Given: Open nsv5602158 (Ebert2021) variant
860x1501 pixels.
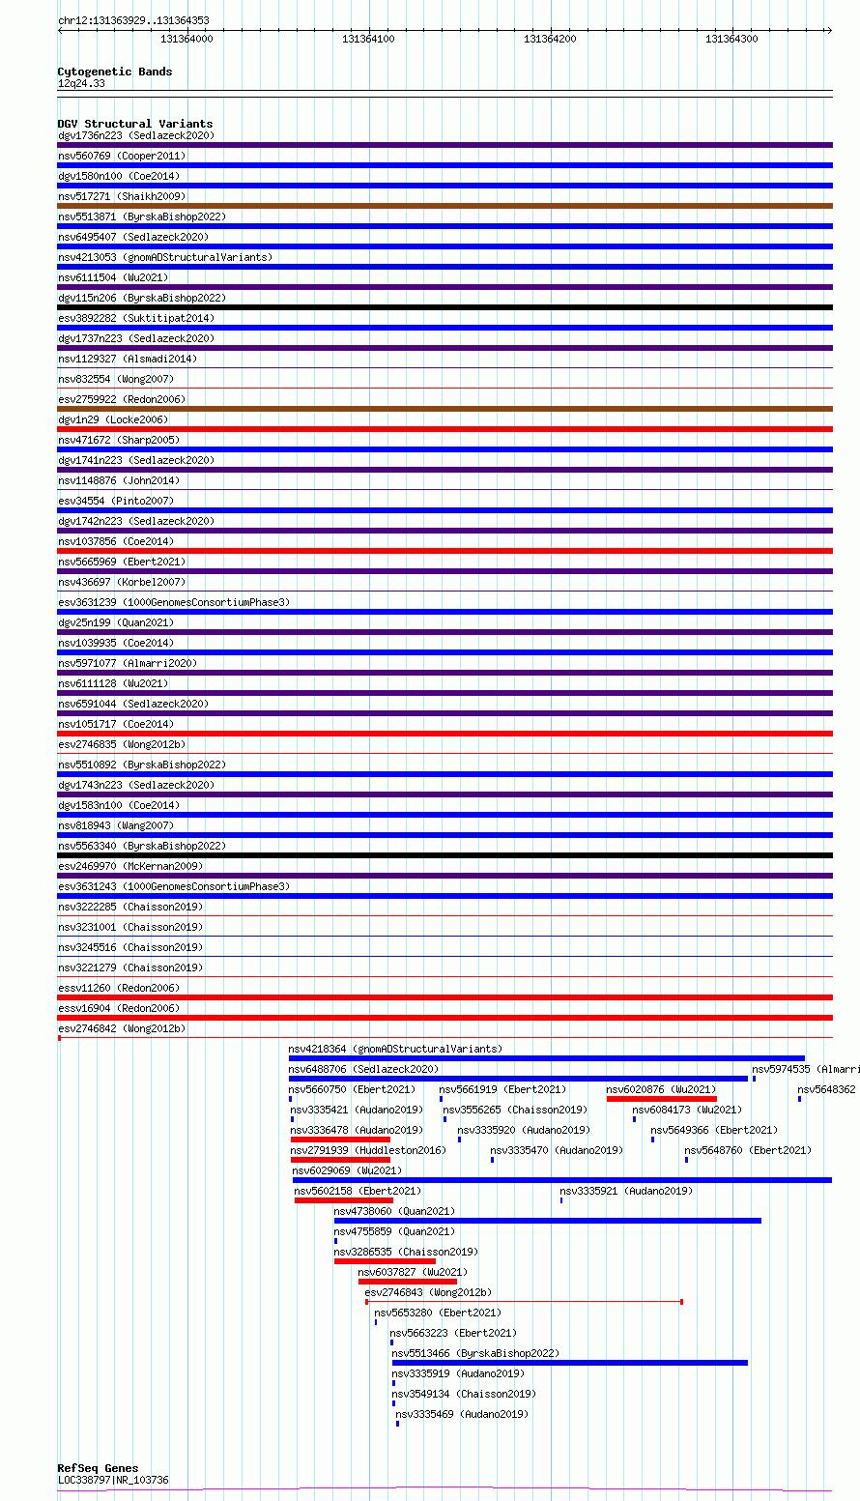Looking at the screenshot, I should tap(358, 1191).
